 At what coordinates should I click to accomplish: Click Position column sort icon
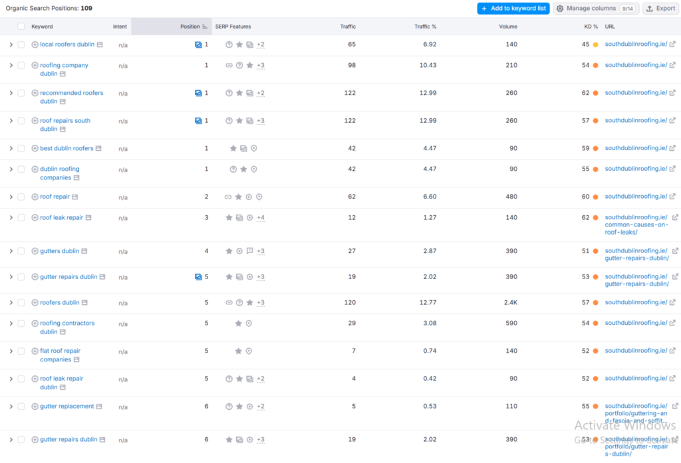click(x=205, y=27)
